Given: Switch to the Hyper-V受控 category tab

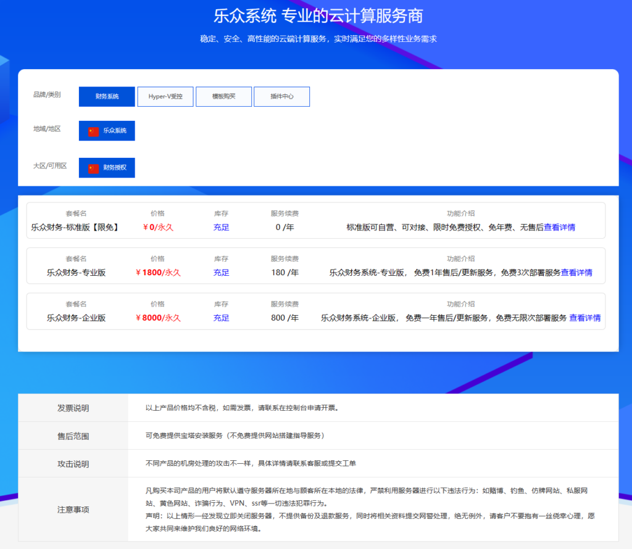Looking at the screenshot, I should (165, 97).
